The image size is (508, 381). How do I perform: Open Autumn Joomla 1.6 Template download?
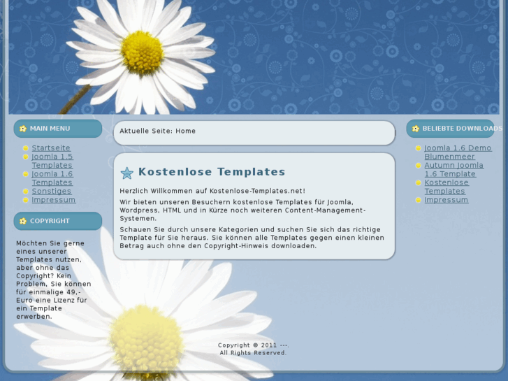point(453,170)
